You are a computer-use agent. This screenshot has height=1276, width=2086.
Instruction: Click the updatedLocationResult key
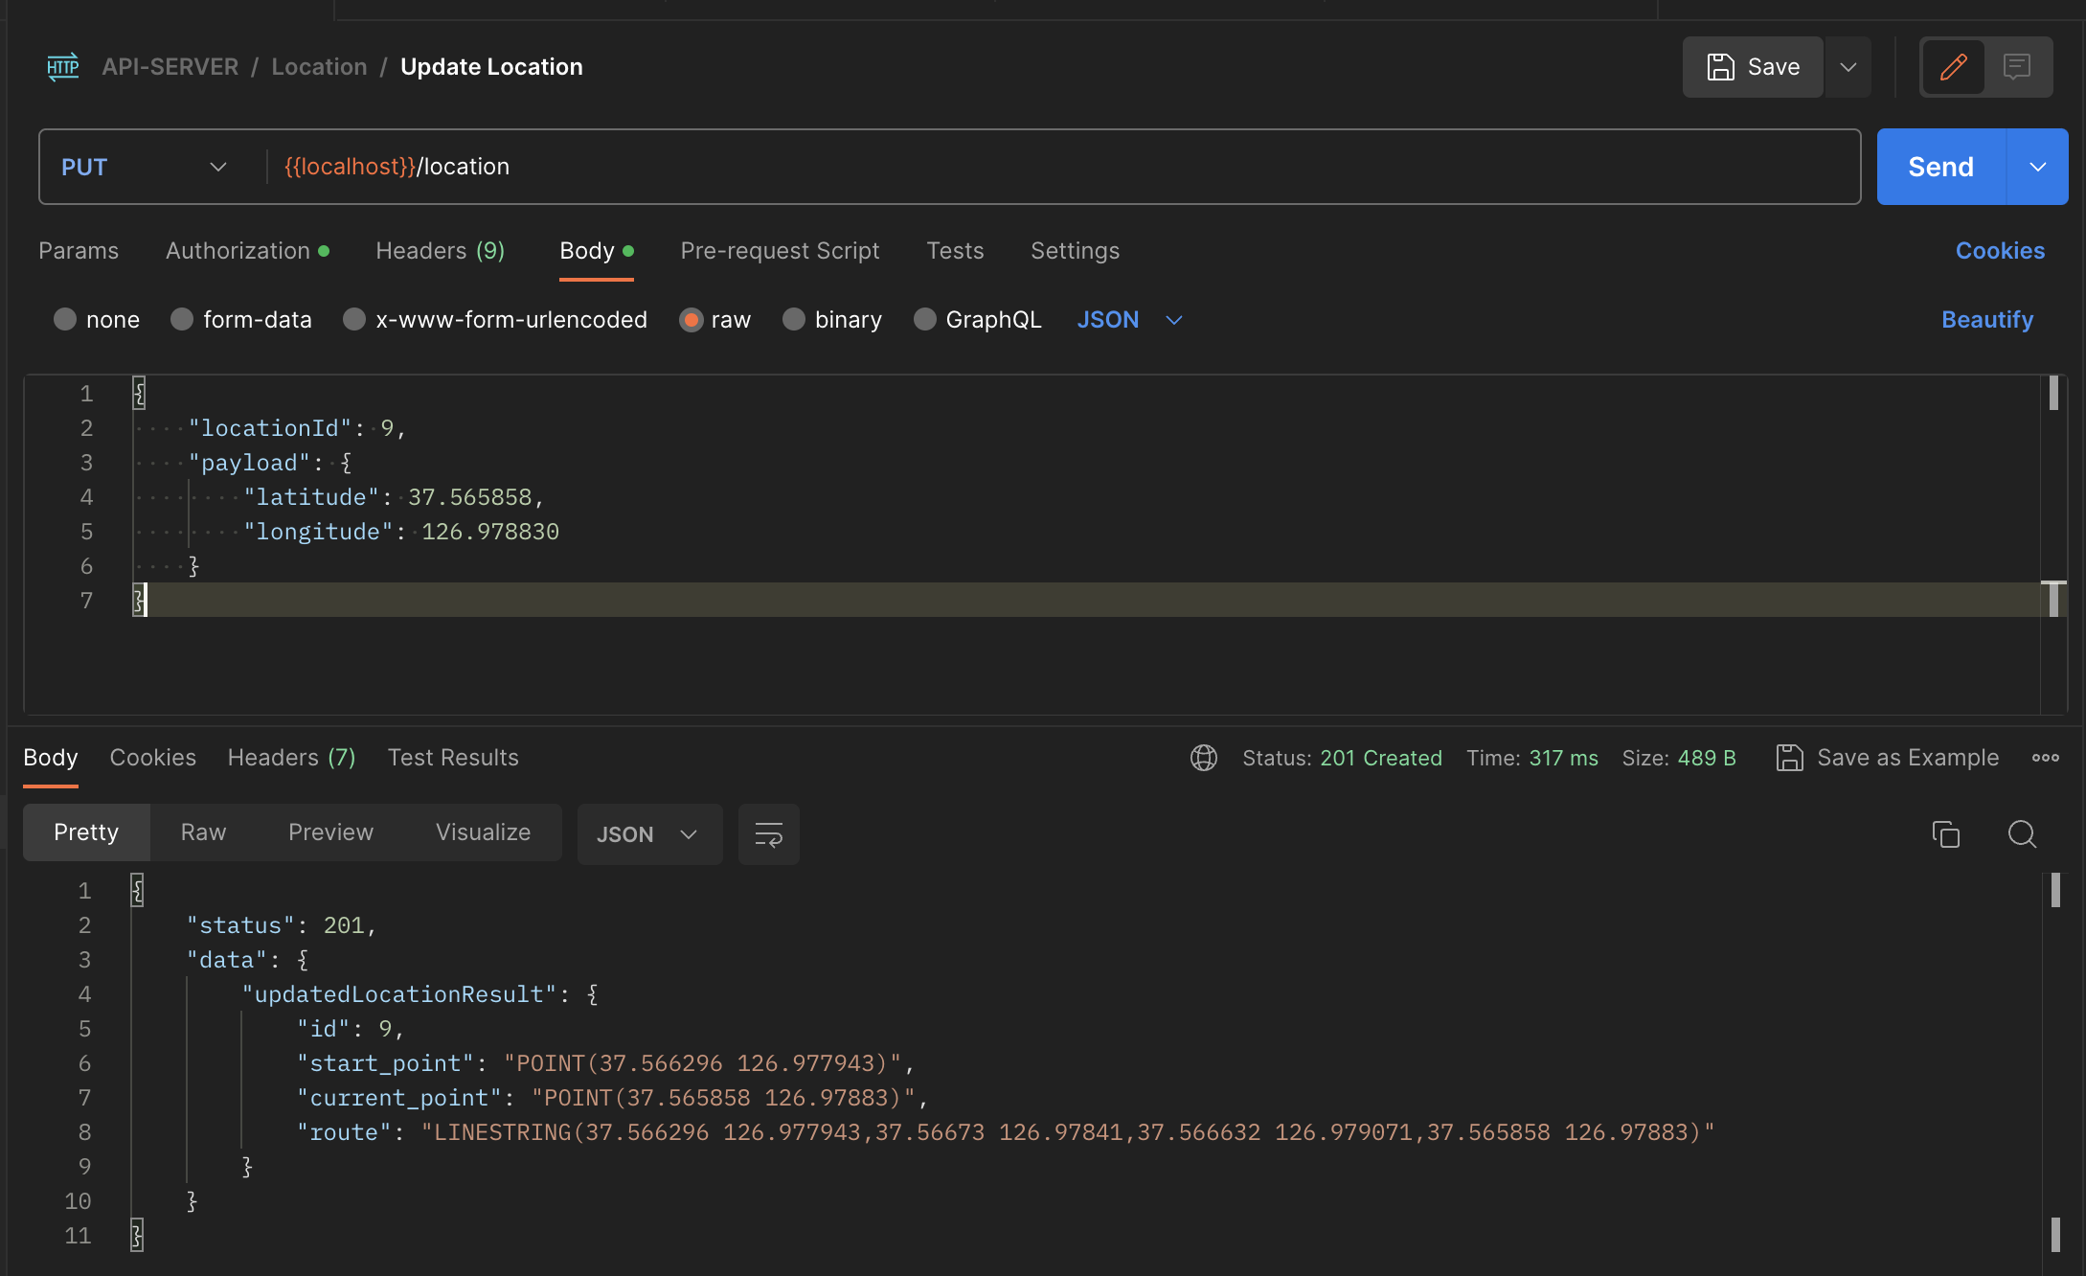(398, 994)
